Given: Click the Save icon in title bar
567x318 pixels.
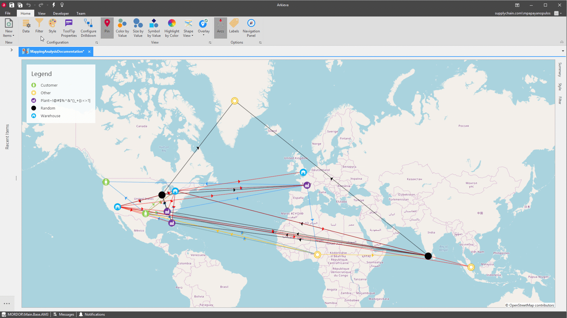Looking at the screenshot, I should pos(12,5).
